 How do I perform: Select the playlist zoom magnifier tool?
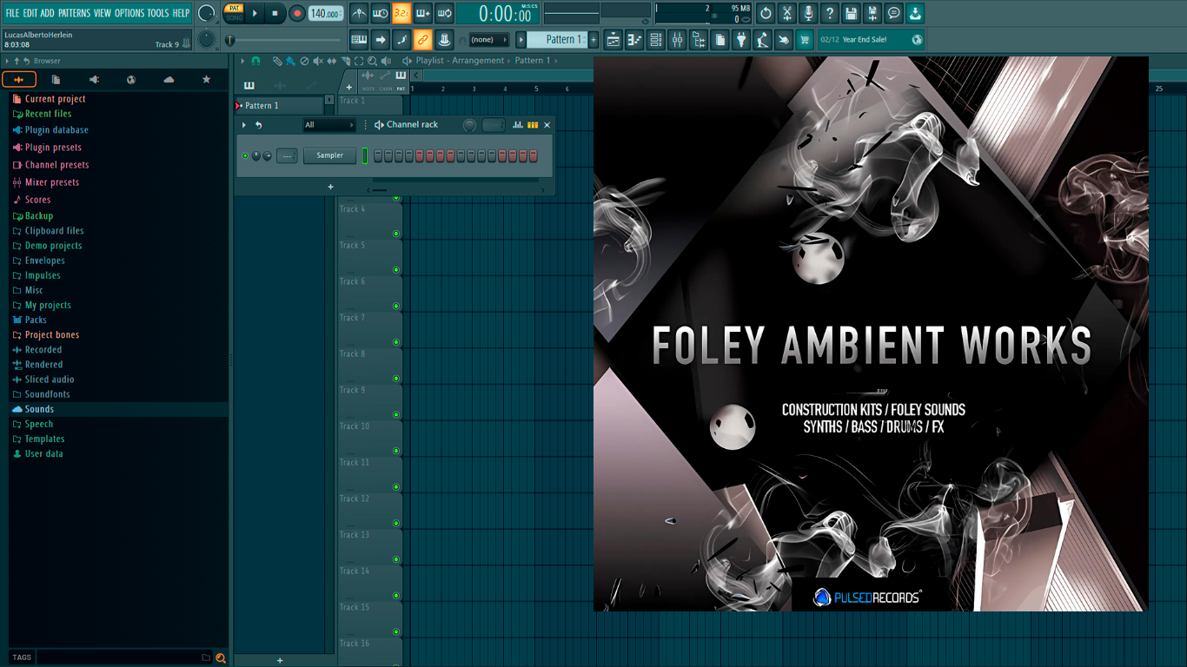(372, 61)
